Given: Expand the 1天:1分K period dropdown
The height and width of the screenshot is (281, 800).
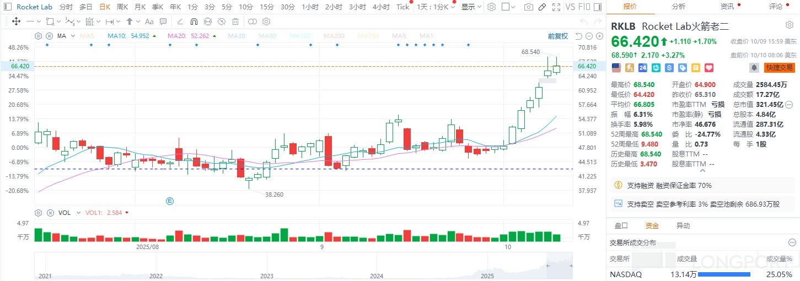Looking at the screenshot, I should point(436,7).
